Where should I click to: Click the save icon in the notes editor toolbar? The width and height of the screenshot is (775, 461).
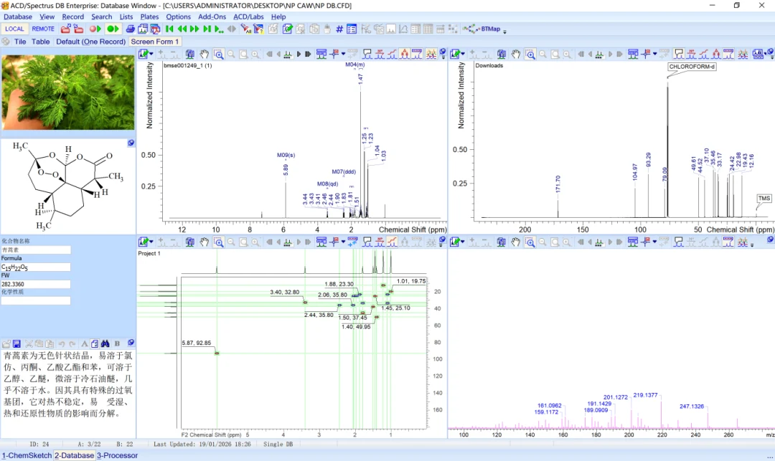coord(17,343)
